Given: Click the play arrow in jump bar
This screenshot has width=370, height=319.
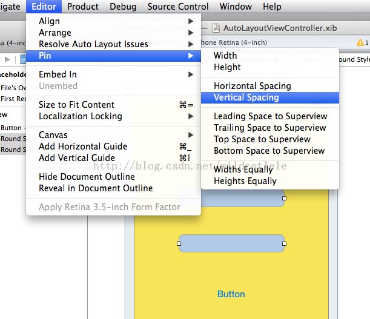Looking at the screenshot, I should [x=7, y=59].
